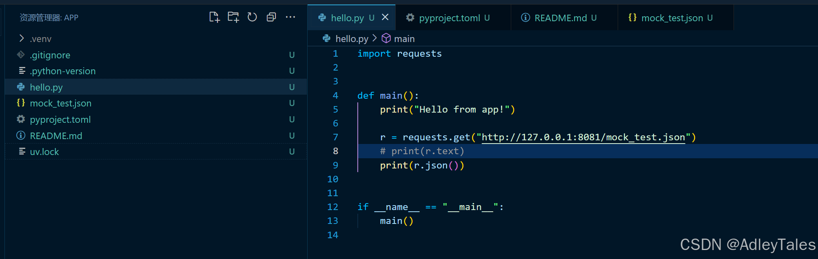Click the New File icon in explorer
Screen dimensions: 818x259
[215, 17]
